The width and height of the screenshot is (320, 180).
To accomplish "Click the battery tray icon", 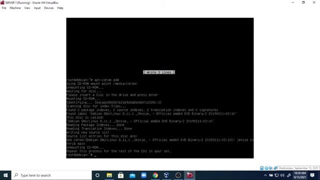I will 271,175.
